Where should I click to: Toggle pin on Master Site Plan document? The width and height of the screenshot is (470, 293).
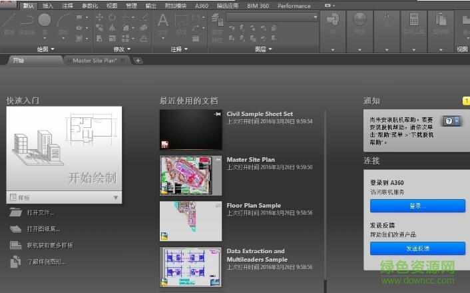tap(218, 160)
